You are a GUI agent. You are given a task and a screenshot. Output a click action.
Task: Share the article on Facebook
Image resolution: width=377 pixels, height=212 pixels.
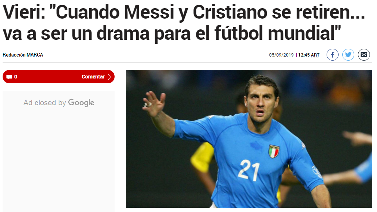[x=333, y=55]
